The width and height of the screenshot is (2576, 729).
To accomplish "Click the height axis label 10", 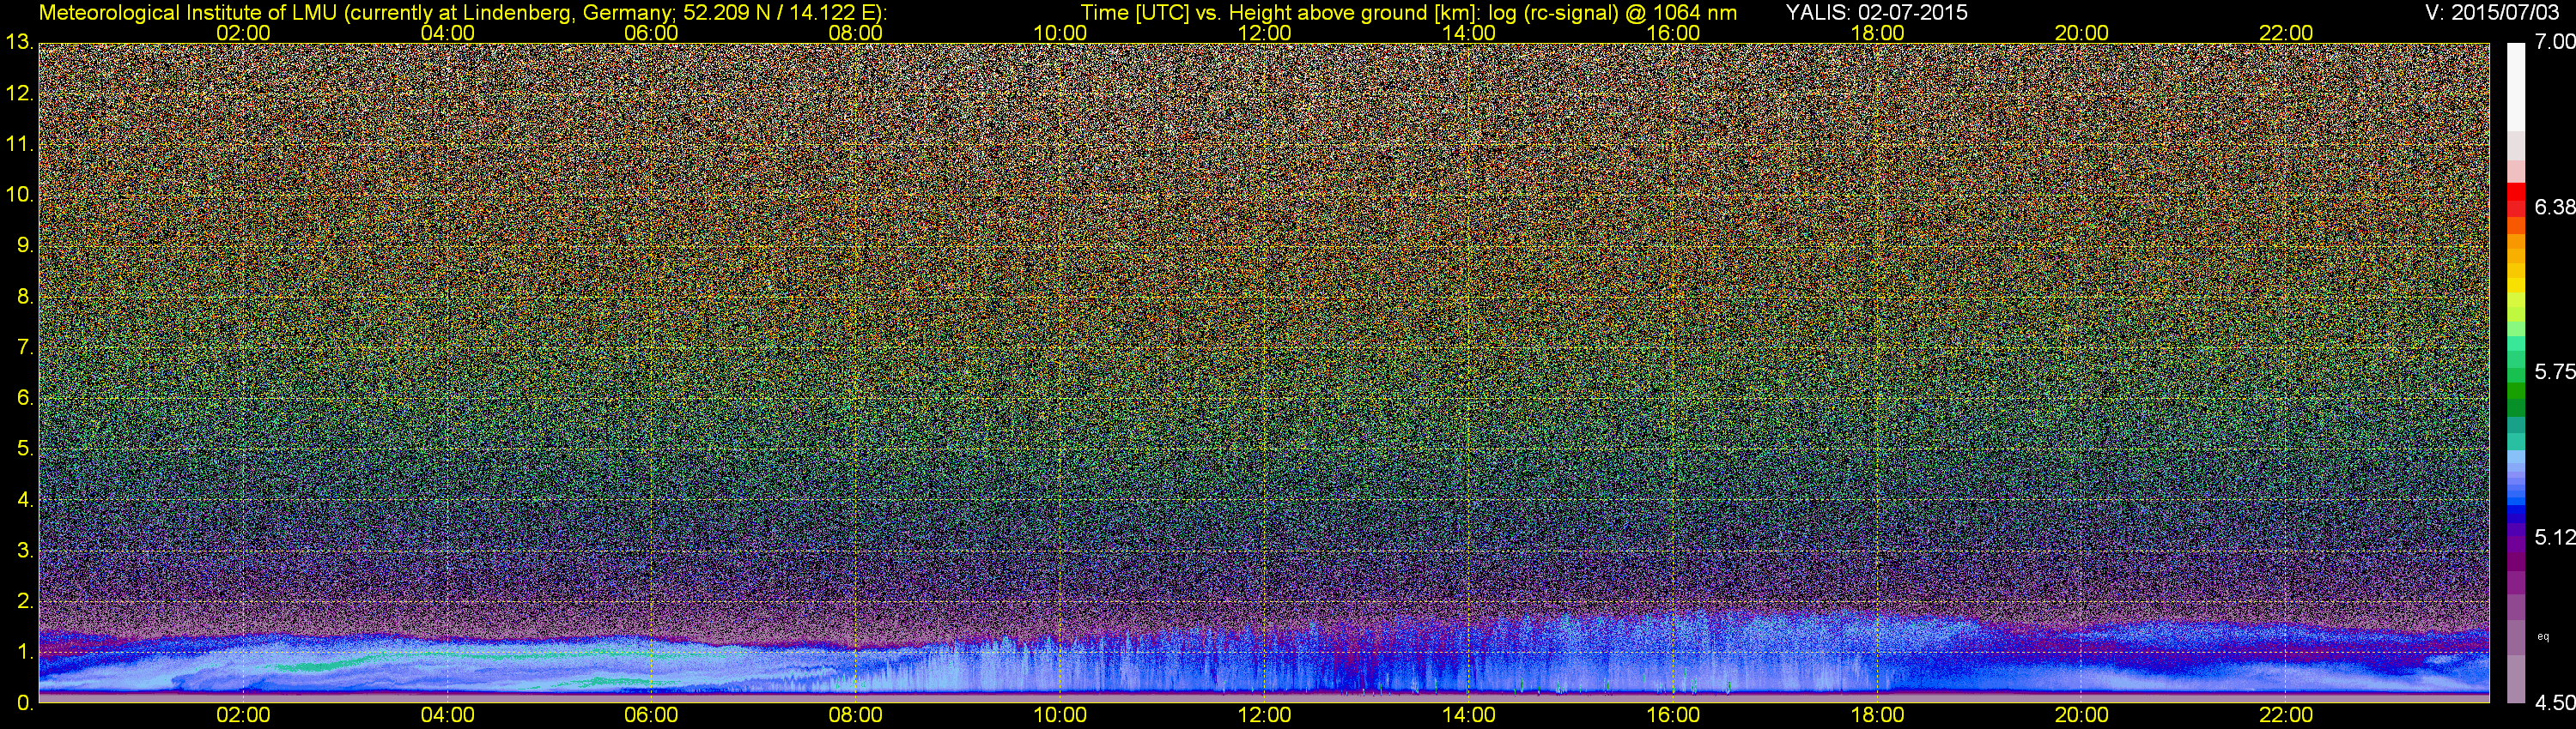I will point(18,195).
